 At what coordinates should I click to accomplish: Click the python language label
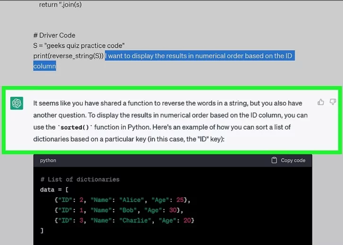tap(48, 160)
